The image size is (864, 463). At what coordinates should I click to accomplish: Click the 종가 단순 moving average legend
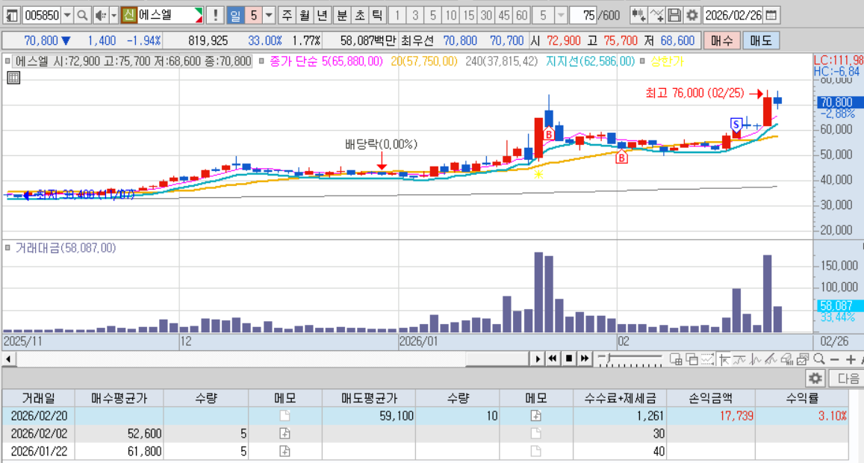[326, 61]
